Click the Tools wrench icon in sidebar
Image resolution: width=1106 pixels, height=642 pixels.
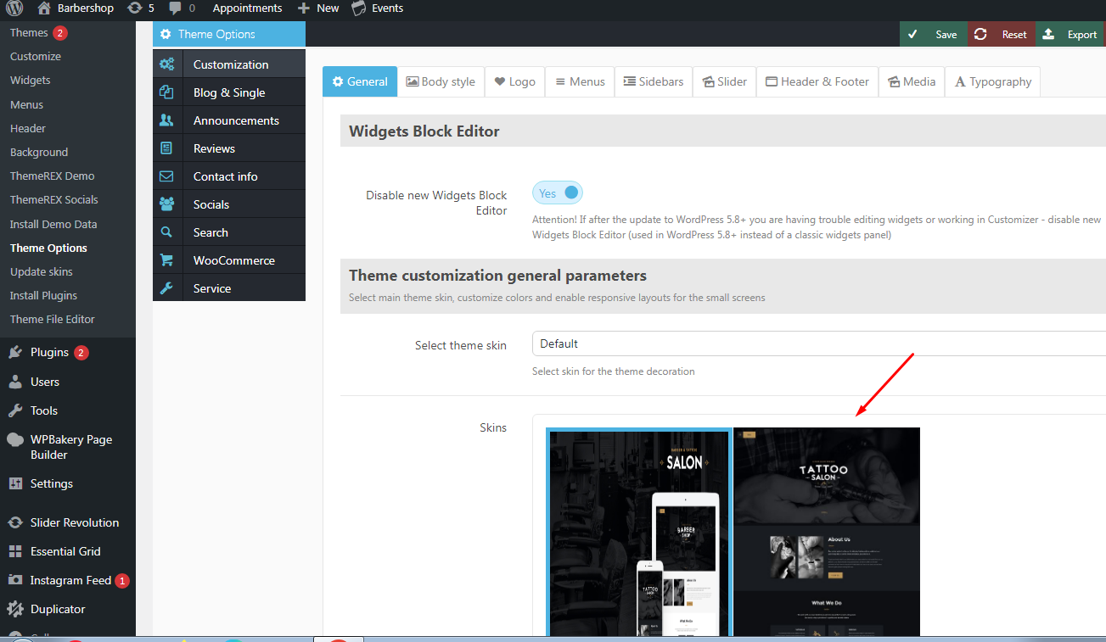click(x=15, y=410)
